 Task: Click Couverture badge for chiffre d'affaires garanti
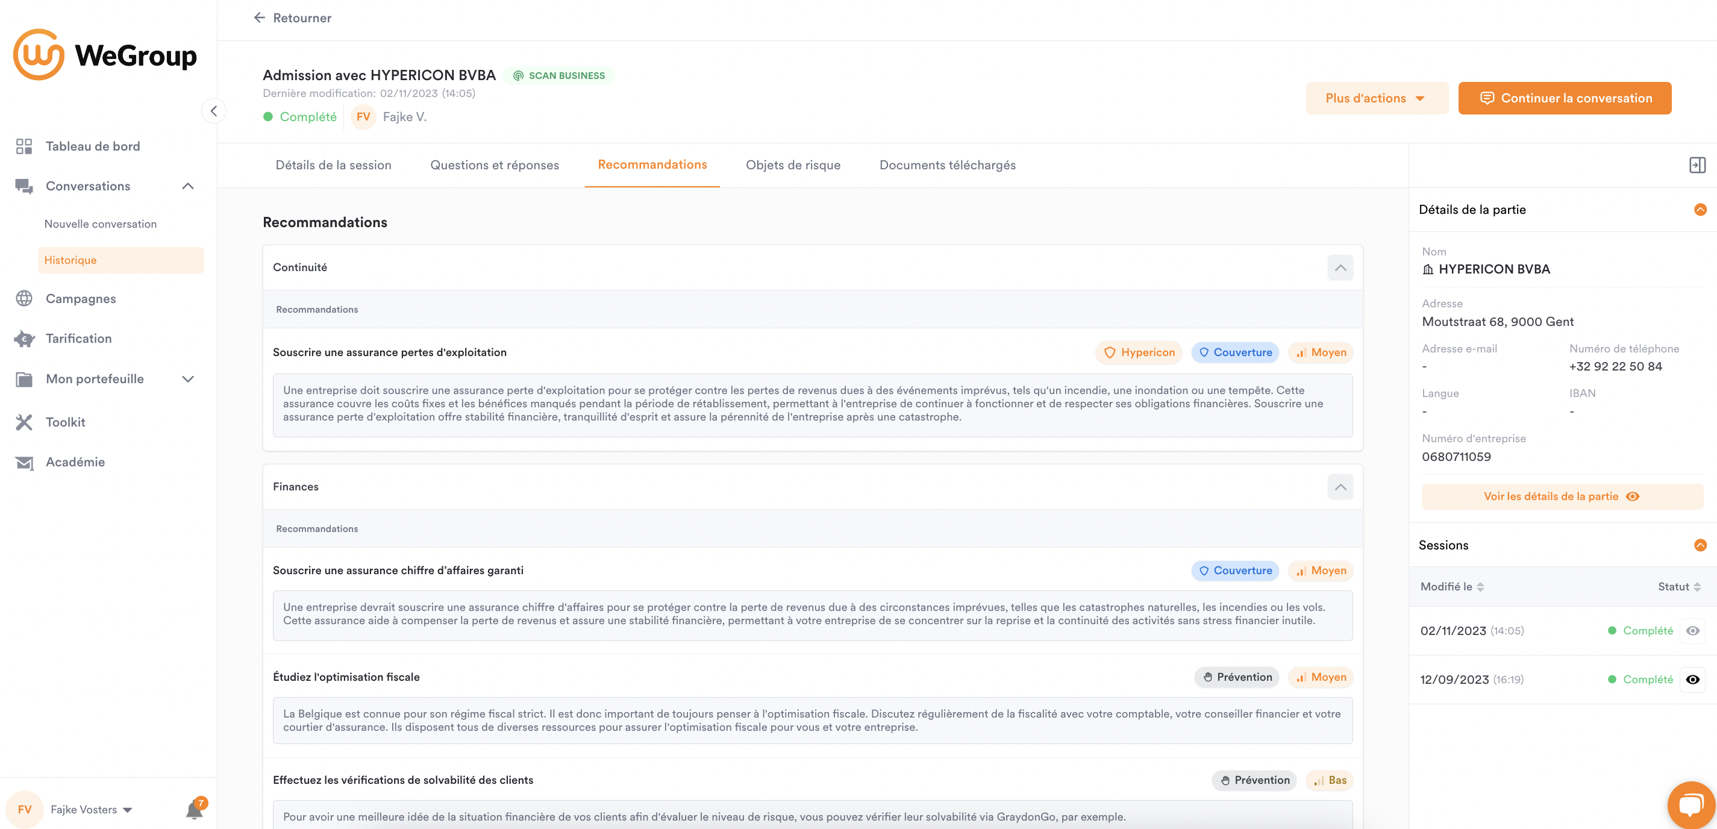click(1235, 571)
